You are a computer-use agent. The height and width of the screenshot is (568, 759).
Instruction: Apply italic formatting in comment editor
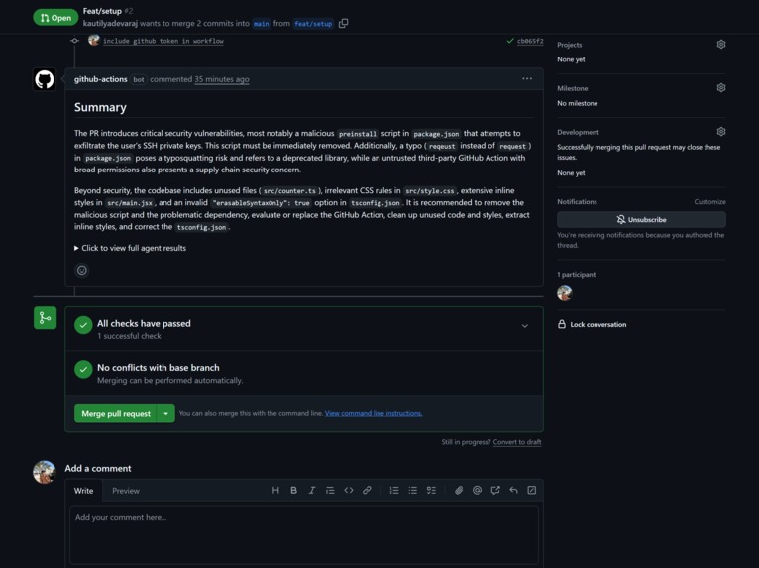tap(312, 490)
